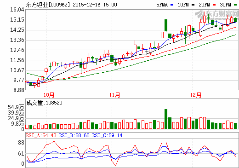This screenshot has width=239, height=168.
Task: Click the 5PMA legend label
Action: [162, 5]
